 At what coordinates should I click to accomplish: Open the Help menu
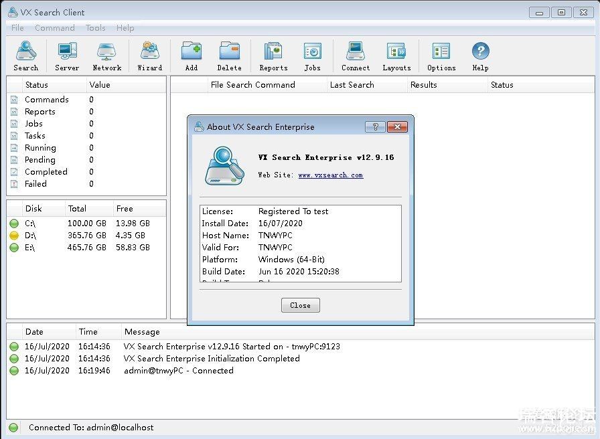point(125,28)
